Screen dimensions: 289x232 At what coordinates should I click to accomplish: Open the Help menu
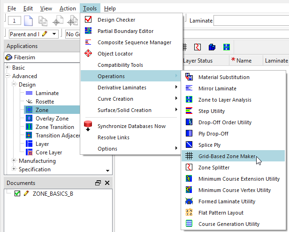click(x=110, y=8)
